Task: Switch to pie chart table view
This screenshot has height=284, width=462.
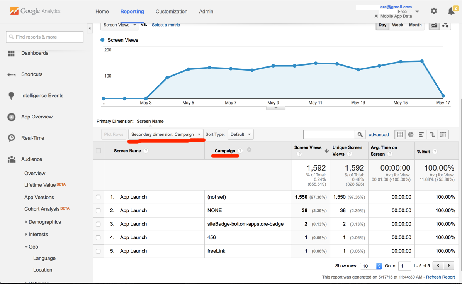Action: (411, 134)
